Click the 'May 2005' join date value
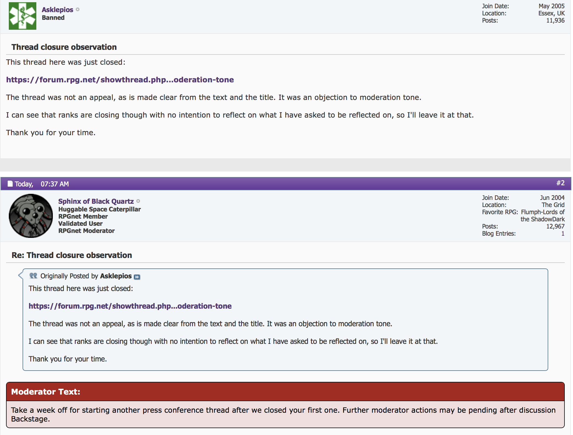573x435 pixels. click(x=552, y=6)
